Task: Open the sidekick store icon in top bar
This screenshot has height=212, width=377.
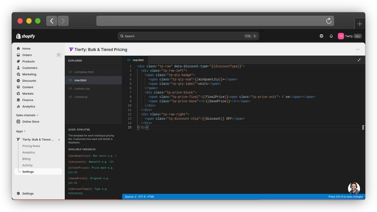Action: coord(321,36)
